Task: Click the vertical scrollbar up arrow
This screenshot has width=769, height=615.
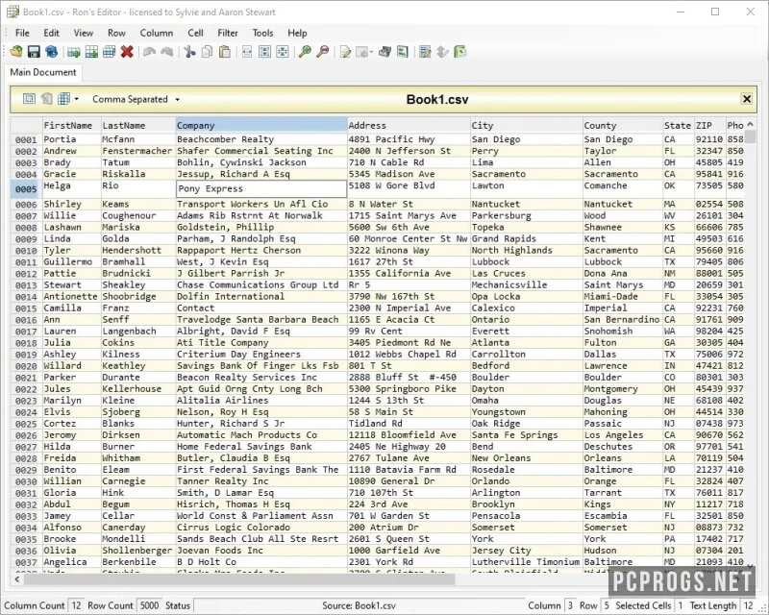Action: [x=750, y=124]
